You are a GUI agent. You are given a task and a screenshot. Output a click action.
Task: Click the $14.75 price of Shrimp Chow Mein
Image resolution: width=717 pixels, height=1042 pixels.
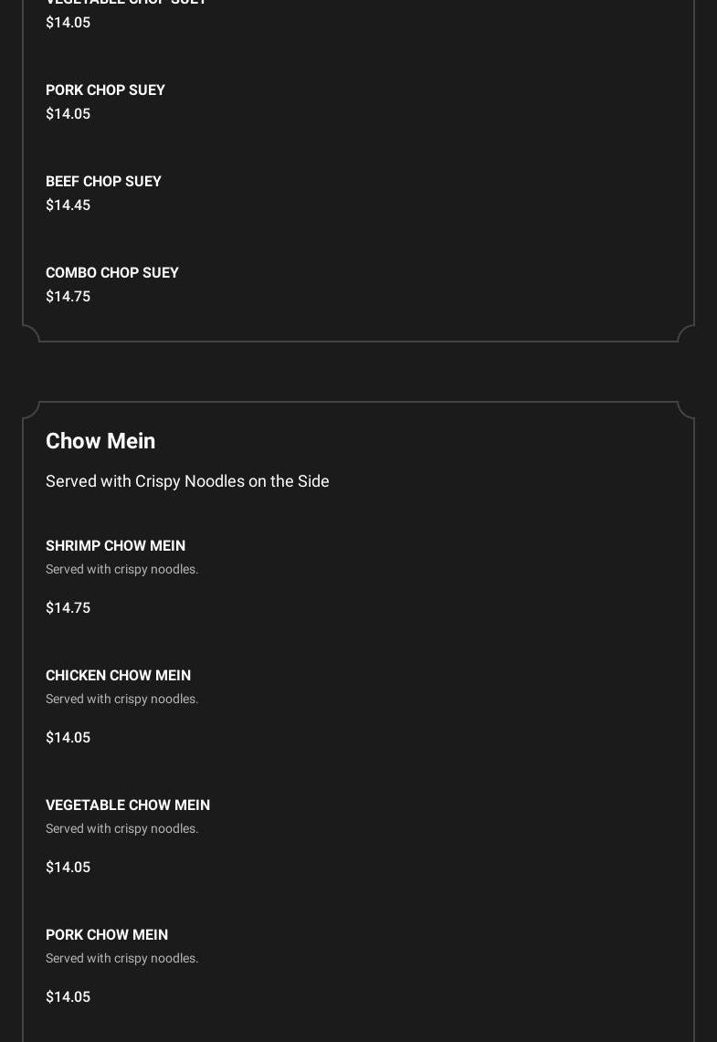68,608
